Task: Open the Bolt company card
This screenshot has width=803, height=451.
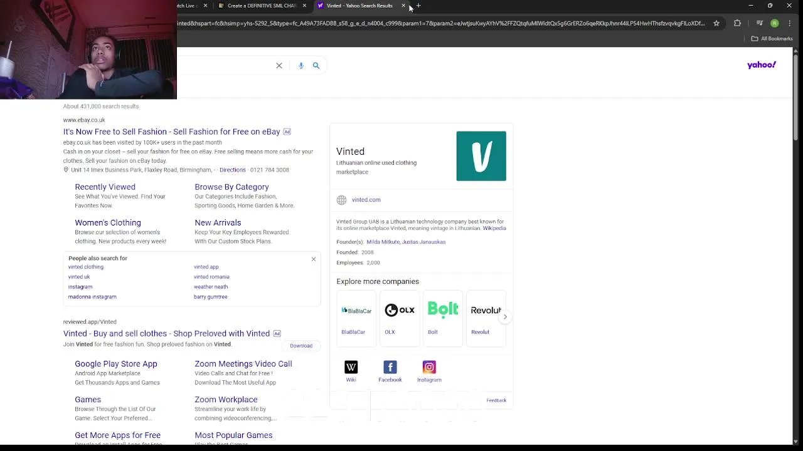Action: (x=443, y=318)
